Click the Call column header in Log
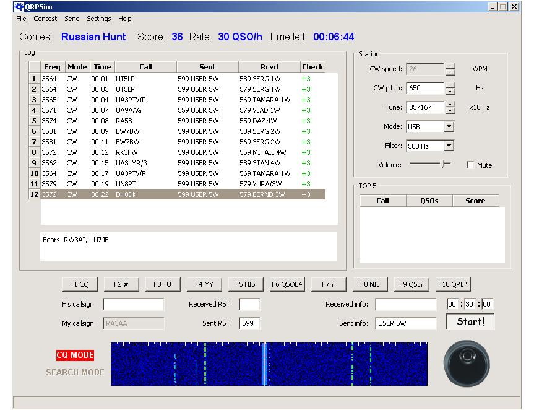534x410 pixels. point(146,67)
